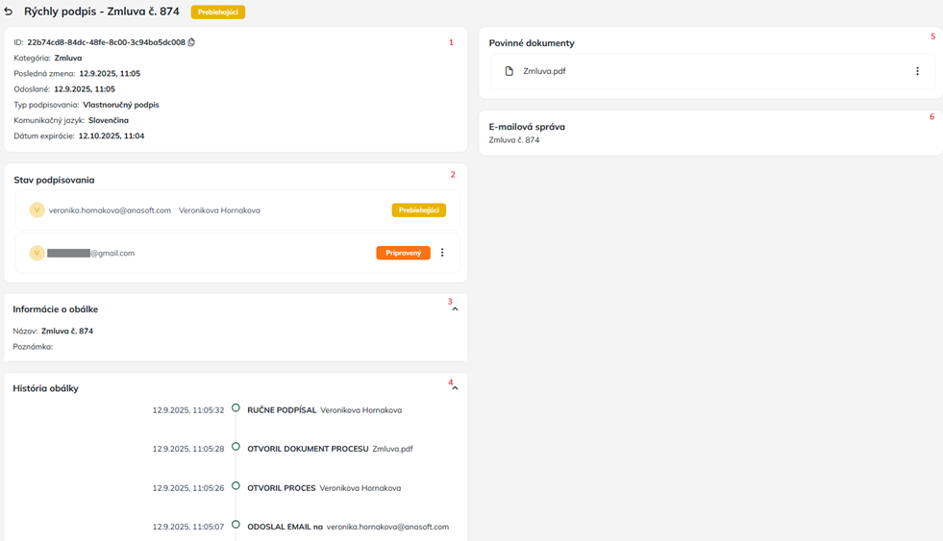Click timeline marker for ODOSLAL EMAIL event
This screenshot has height=541, width=943.
tap(236, 526)
